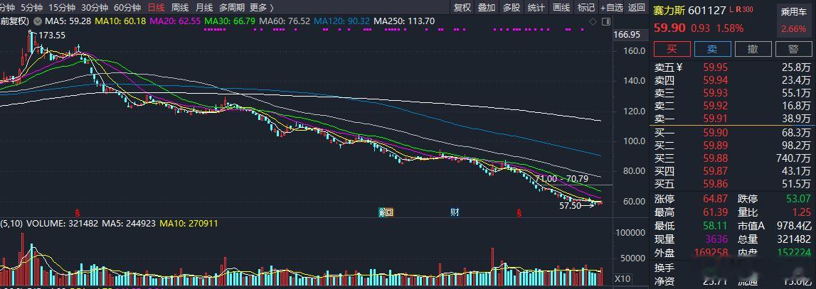
Task: Switch to the 周线 weekly chart
Action: click(179, 7)
